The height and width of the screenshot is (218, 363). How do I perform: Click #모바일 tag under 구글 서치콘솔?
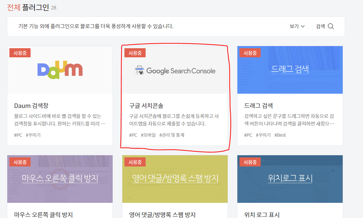(148, 135)
